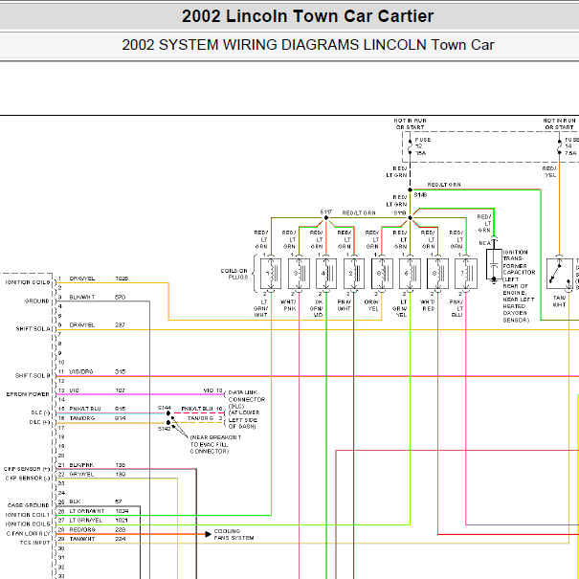Click the 'DATA LINK CONNECTOR (DLC)' label
The height and width of the screenshot is (579, 579).
pyautogui.click(x=246, y=399)
